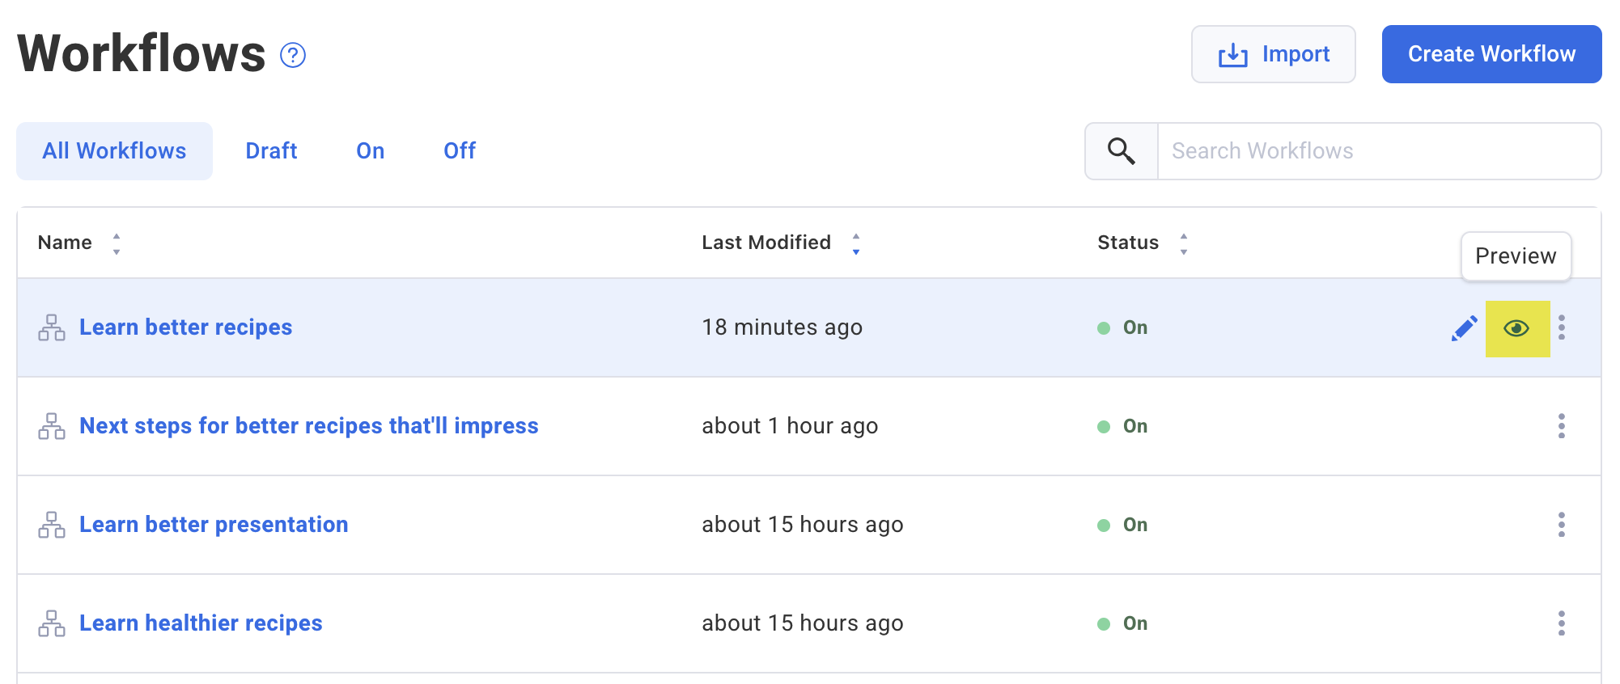Focus the Search Workflows input field
1620x684 pixels.
point(1378,151)
